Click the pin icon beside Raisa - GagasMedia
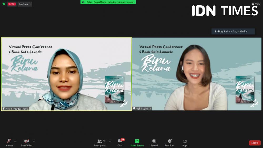Viewport: 263px width, 148px height. coord(3,108)
